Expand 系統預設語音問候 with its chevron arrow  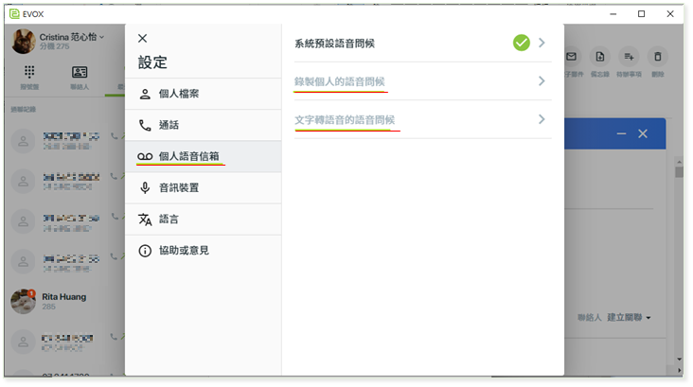[x=542, y=43]
